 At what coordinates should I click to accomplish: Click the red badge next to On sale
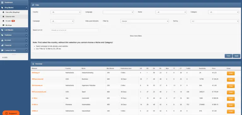pos(13,21)
